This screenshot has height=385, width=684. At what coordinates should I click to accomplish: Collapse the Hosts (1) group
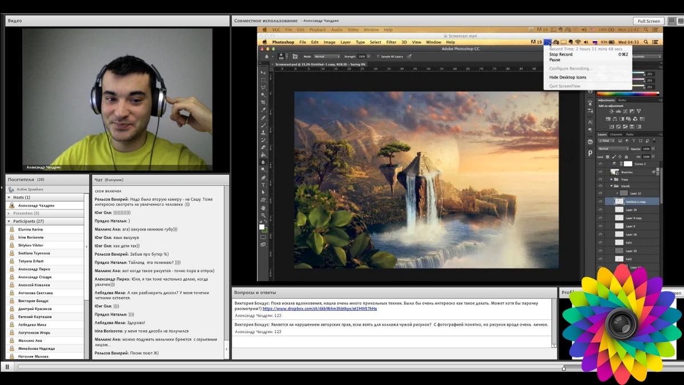9,197
